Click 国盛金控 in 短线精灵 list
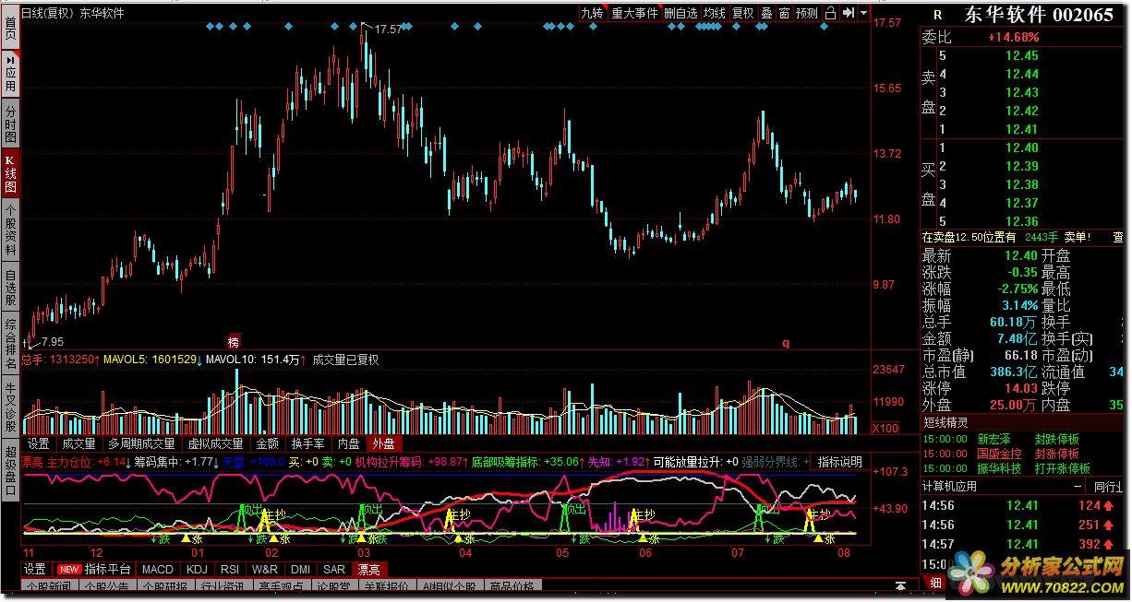The width and height of the screenshot is (1132, 602). (998, 454)
